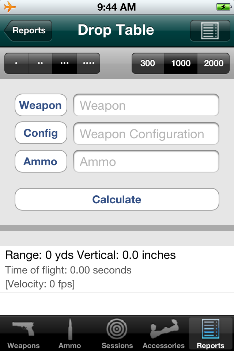Open the Weapon picker
Image resolution: width=234 pixels, height=351 pixels.
[41, 105]
